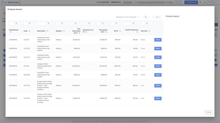The image size is (220, 123).
Task: Sort by $/kW column
Action: click(x=120, y=31)
